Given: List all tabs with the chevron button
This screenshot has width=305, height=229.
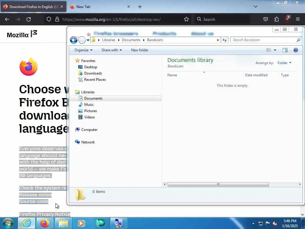Looking at the screenshot, I should pyautogui.click(x=256, y=7).
